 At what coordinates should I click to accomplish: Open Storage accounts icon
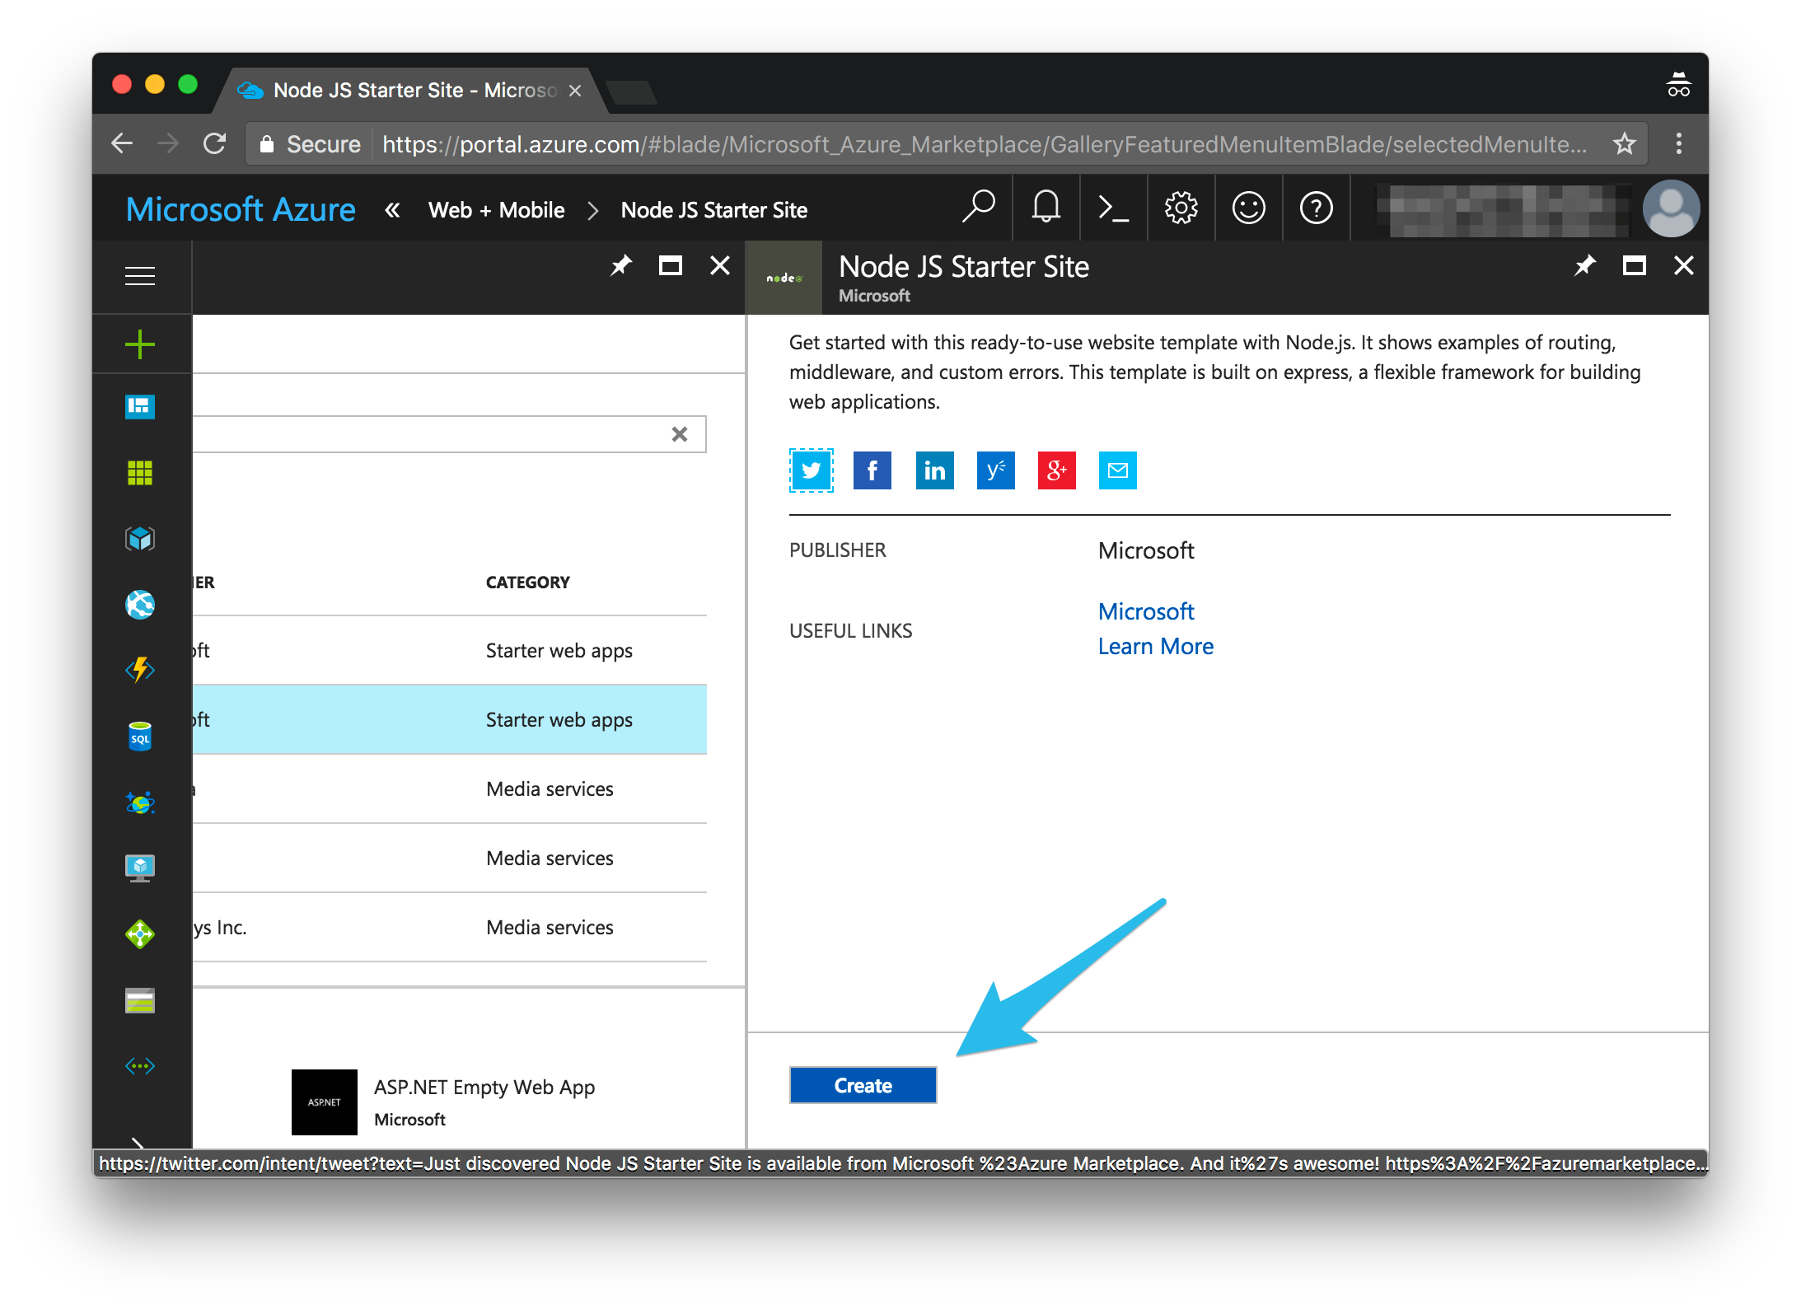click(140, 1000)
